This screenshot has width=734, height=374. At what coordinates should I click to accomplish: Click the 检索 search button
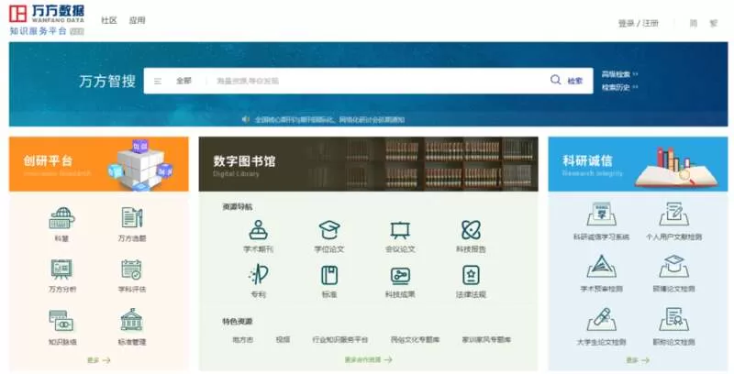[x=567, y=81]
